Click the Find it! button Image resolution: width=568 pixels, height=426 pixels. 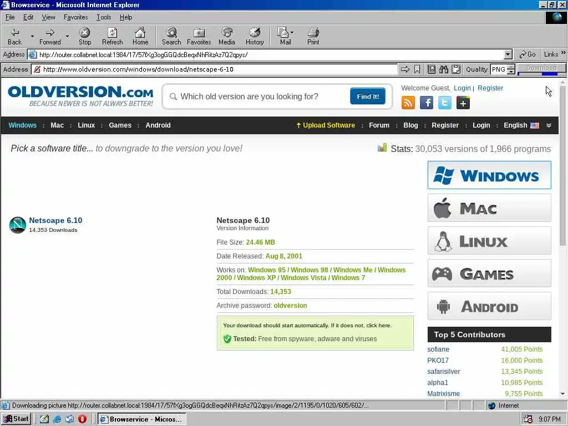point(368,97)
